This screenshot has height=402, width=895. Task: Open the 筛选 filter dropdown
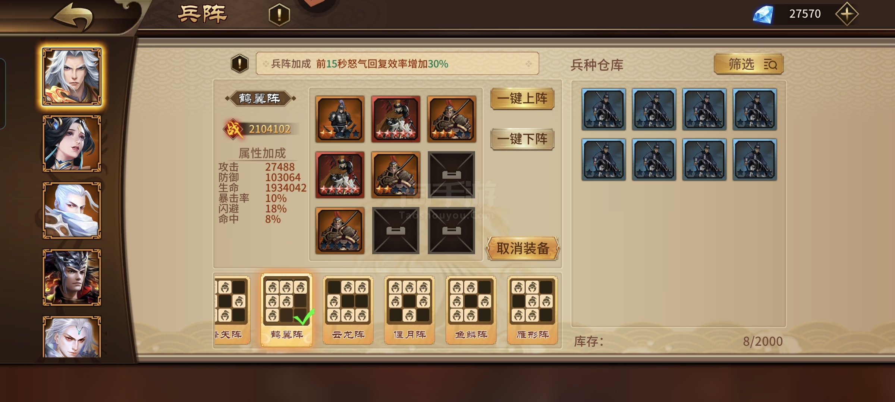749,64
